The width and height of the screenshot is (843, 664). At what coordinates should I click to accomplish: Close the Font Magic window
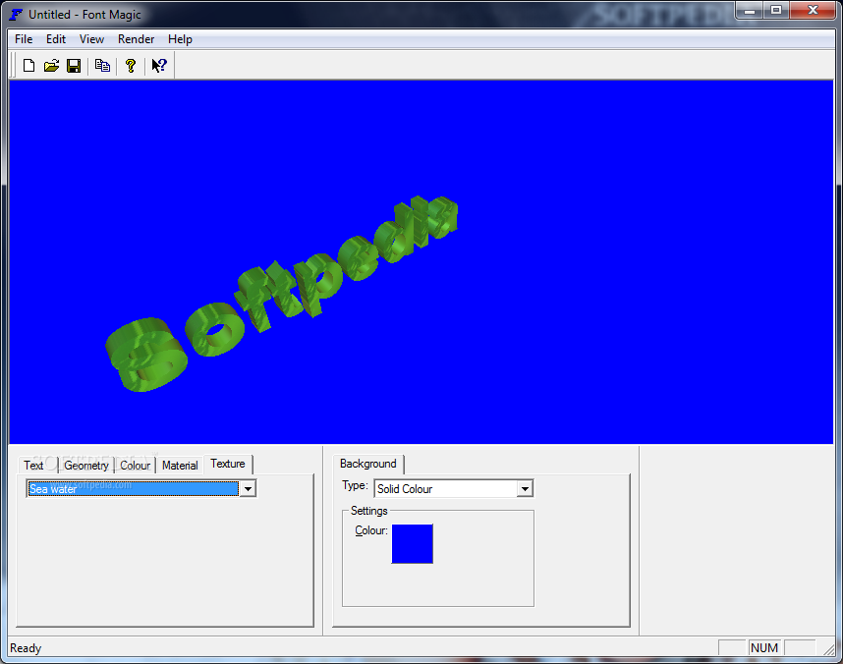point(813,10)
